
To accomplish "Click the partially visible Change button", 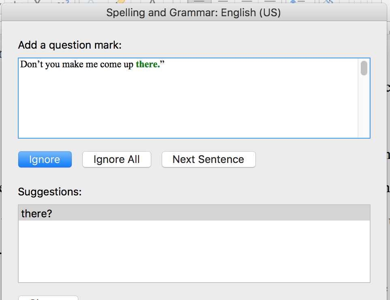I will 48,298.
